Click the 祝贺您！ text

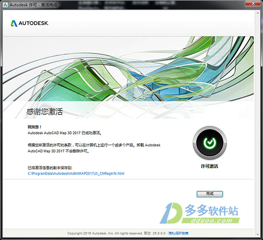34,127
